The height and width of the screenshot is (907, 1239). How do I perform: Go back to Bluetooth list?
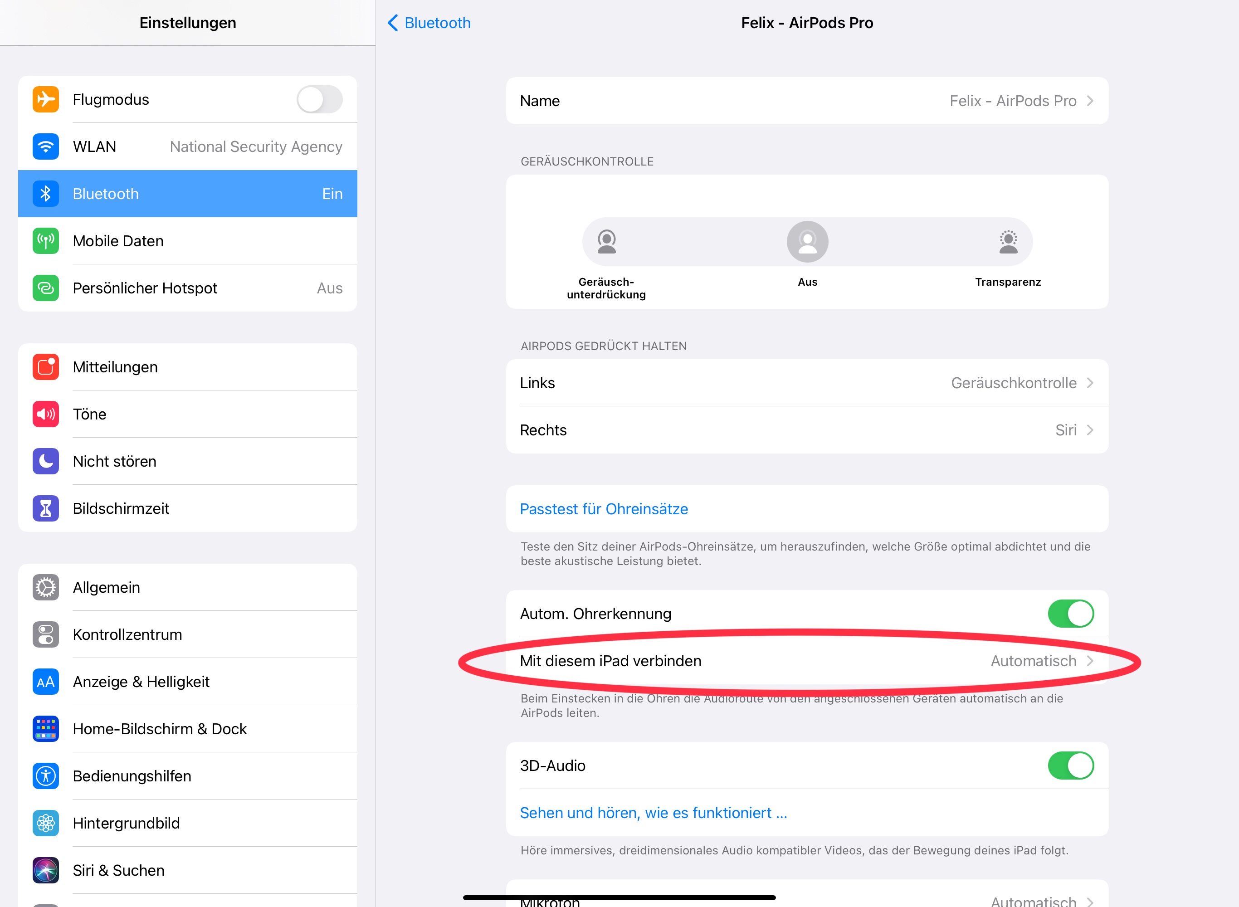[429, 23]
